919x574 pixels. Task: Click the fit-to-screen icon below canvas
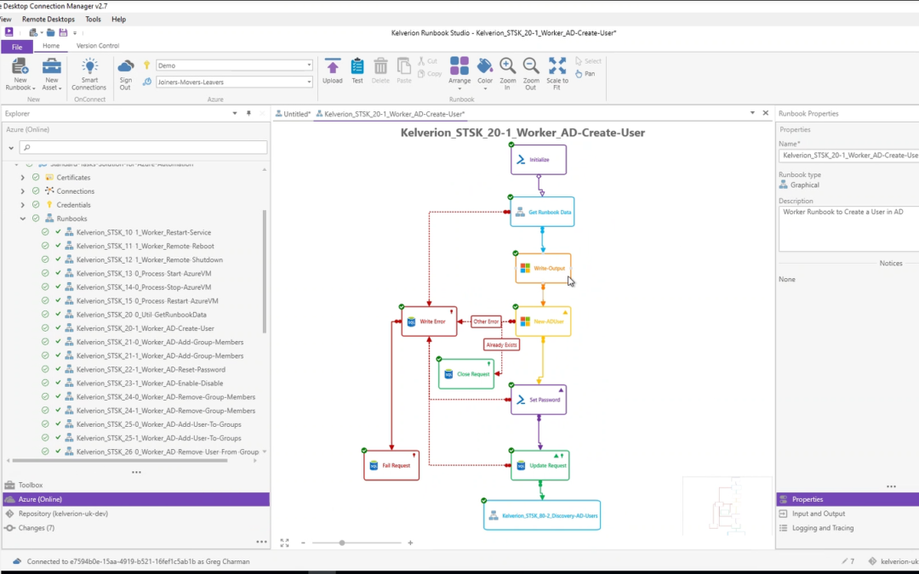(284, 543)
